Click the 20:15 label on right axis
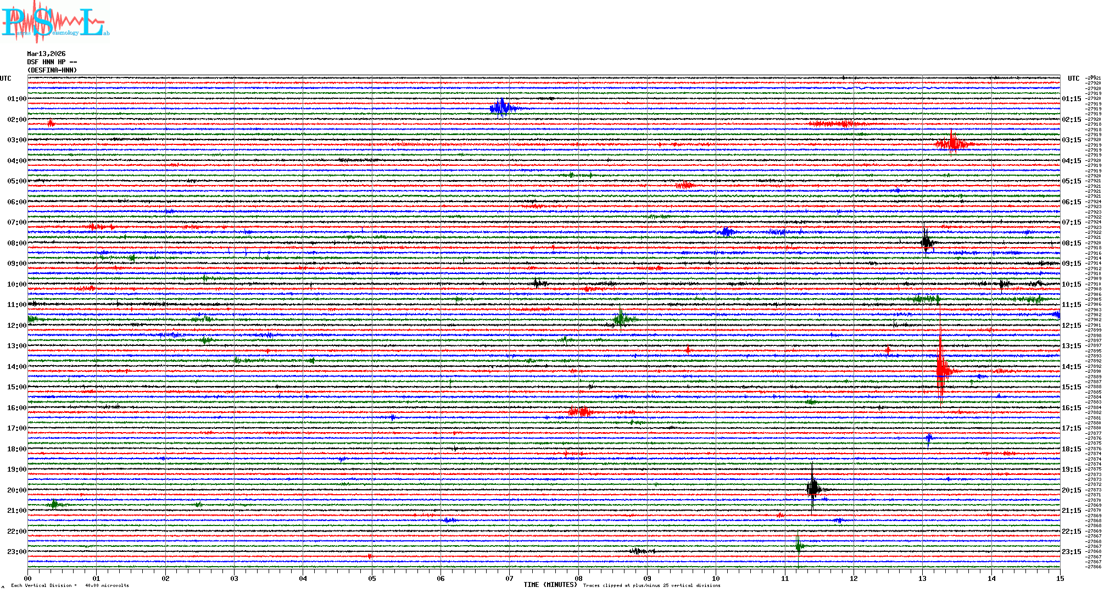Screen dimensions: 1104x593 1071,490
